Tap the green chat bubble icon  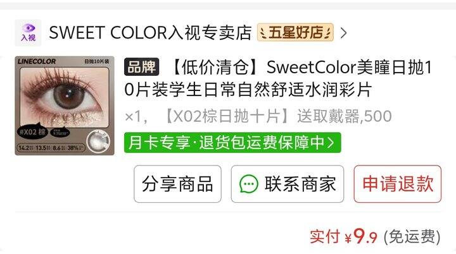coord(249,184)
